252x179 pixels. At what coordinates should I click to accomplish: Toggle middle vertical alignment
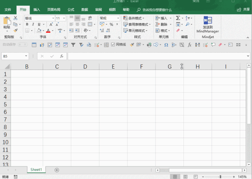[77, 18]
